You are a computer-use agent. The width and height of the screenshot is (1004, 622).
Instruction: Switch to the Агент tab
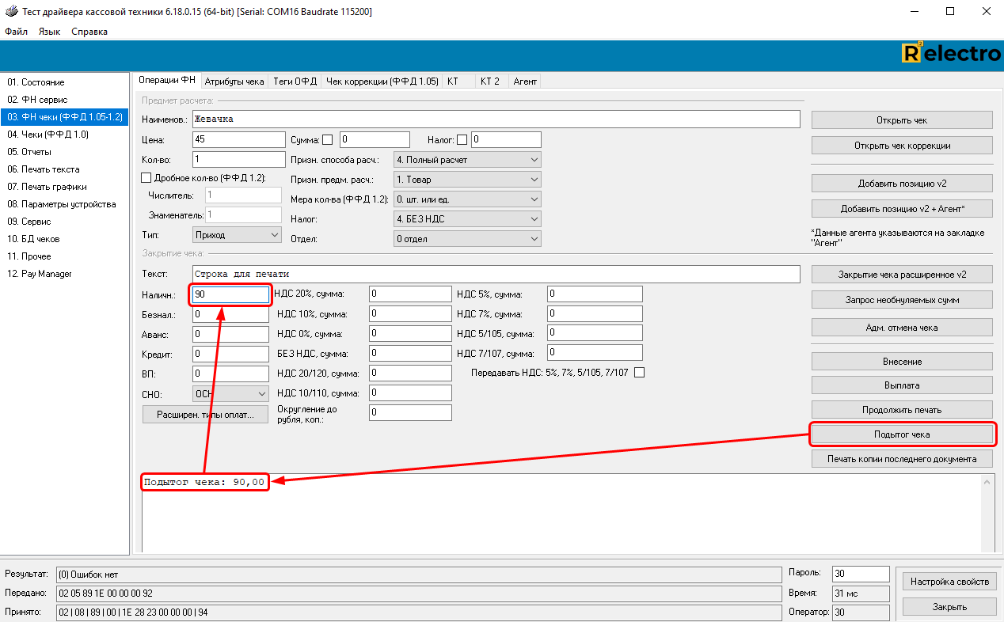tap(525, 81)
